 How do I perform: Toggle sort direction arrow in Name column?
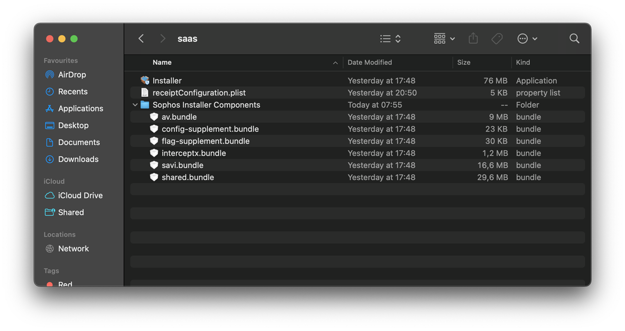pos(335,63)
